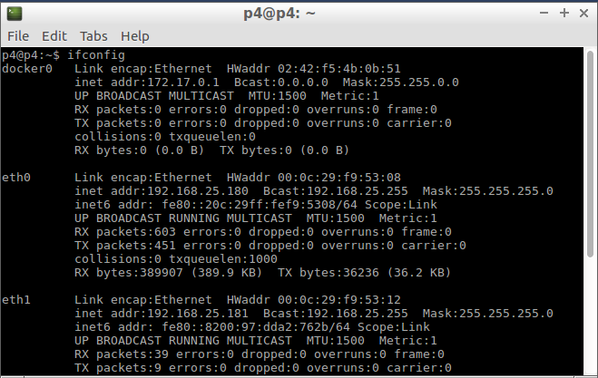Click the docker0 interface name
The image size is (598, 378).
27,69
